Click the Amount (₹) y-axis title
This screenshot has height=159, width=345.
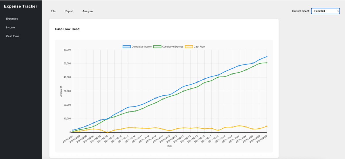(x=61, y=91)
